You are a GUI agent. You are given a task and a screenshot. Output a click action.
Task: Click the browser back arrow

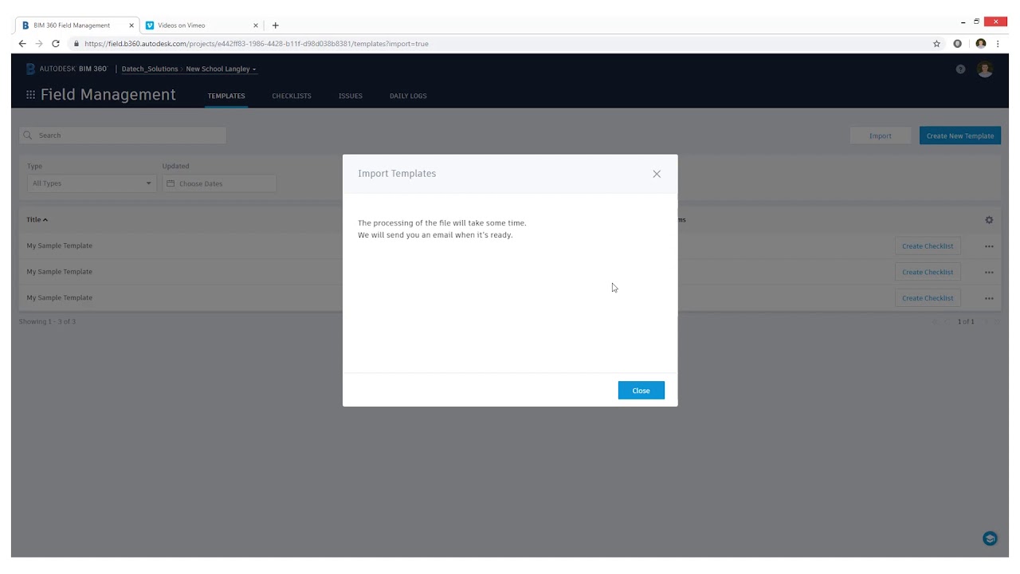pyautogui.click(x=22, y=44)
